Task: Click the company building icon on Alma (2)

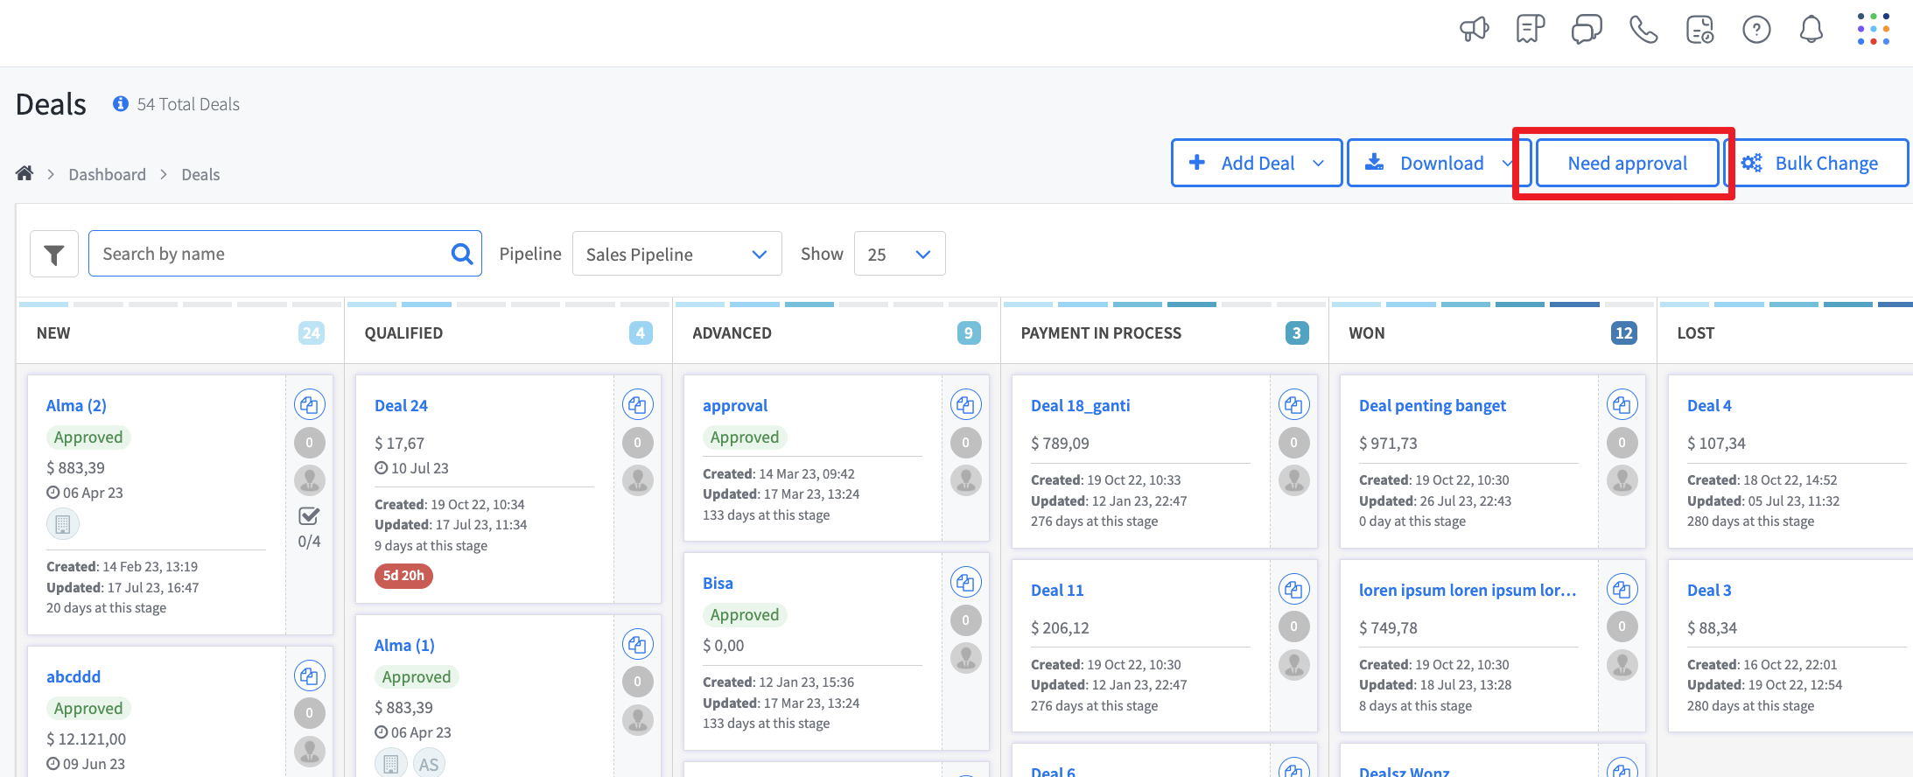Action: coord(62,524)
